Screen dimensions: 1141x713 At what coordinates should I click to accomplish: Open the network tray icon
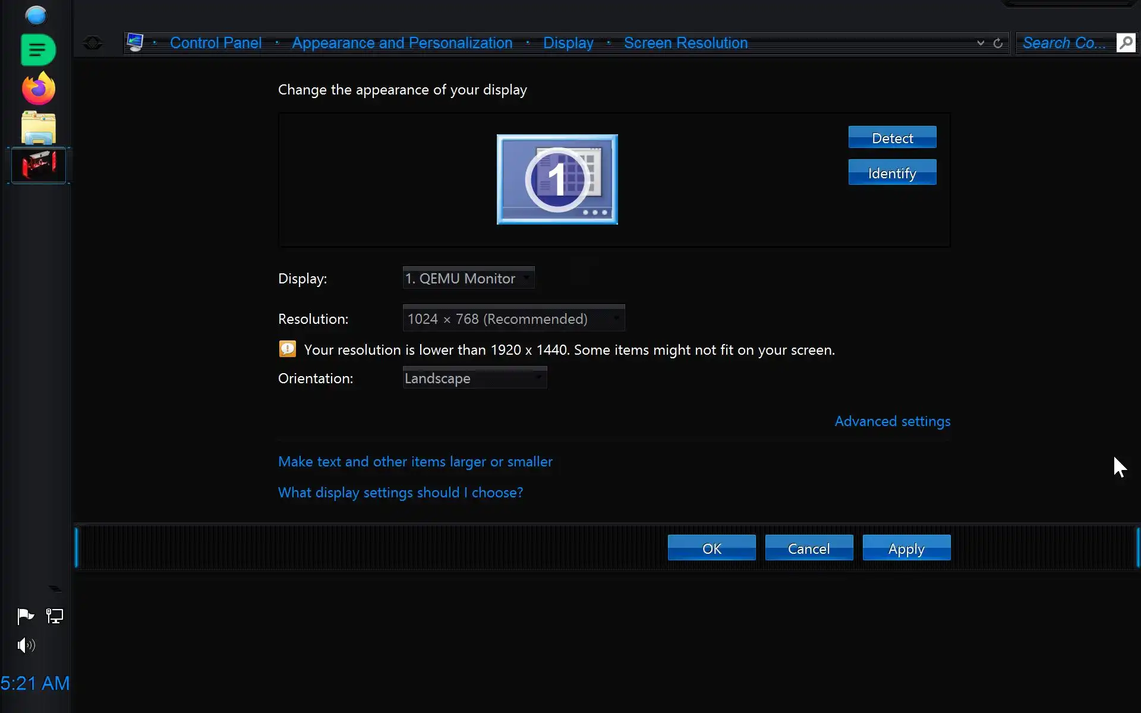55,616
